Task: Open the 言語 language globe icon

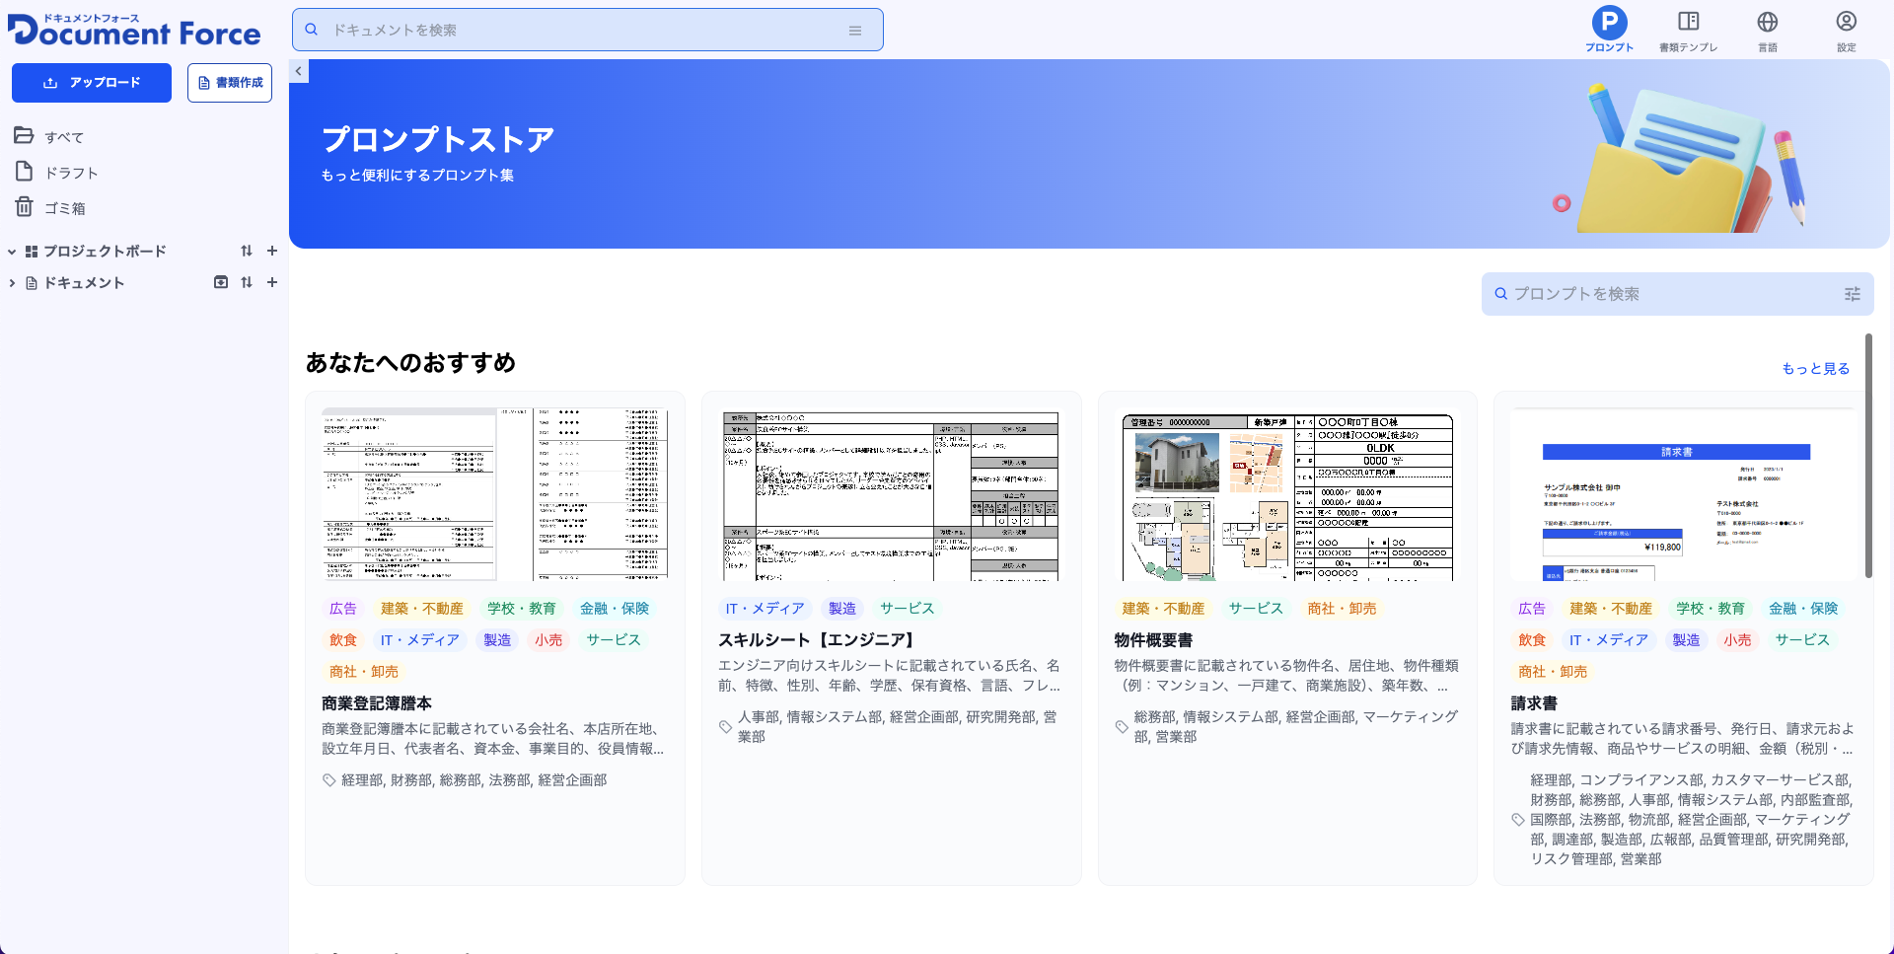Action: tap(1767, 22)
